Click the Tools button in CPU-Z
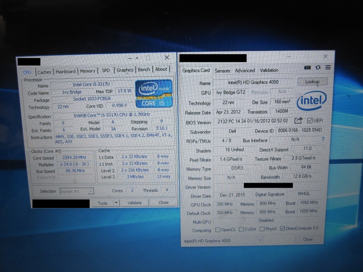363x272 pixels. (102, 203)
